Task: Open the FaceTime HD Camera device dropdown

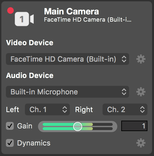Action: pos(67,59)
